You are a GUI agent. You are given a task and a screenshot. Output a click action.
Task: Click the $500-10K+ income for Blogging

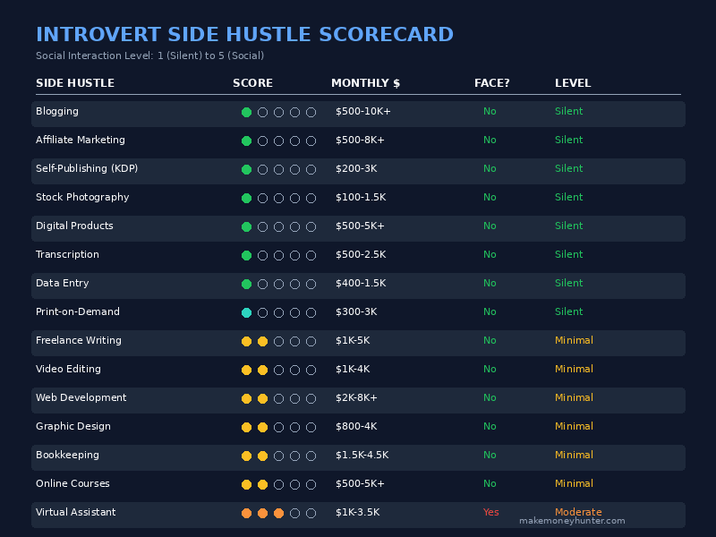pos(363,111)
